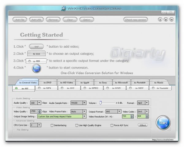Open the Audio Quality dropdown
Screen dimensions: 184x147
[x=39, y=103]
